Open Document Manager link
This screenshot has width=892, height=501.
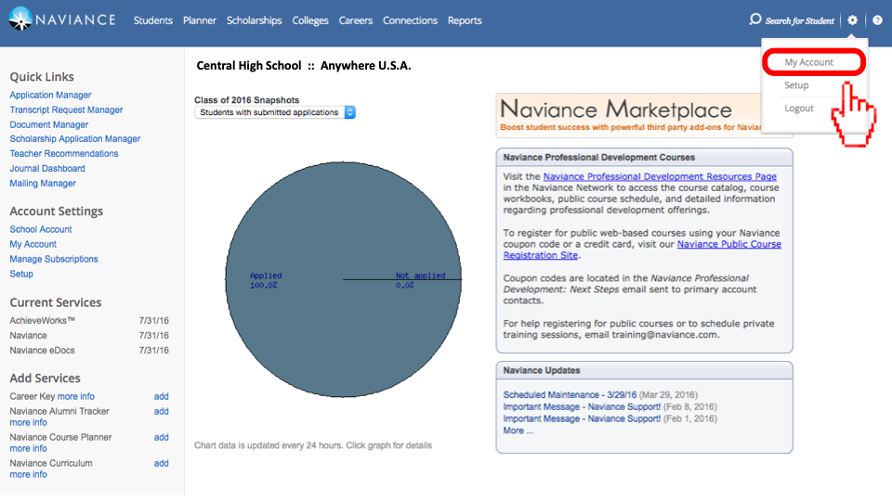click(49, 124)
